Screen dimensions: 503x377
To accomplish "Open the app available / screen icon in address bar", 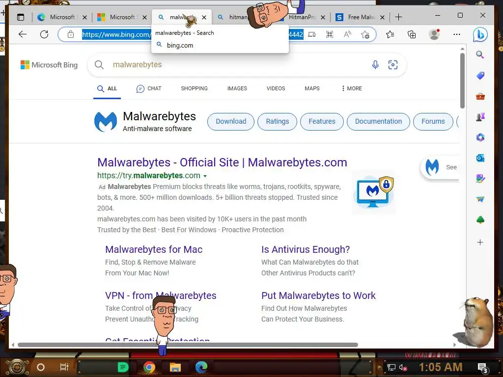I will point(312,34).
